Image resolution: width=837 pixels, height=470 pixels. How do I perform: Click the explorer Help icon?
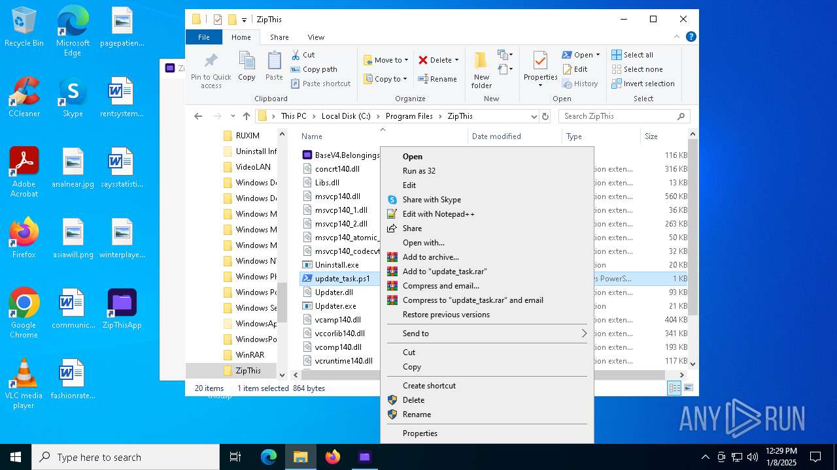click(x=691, y=37)
